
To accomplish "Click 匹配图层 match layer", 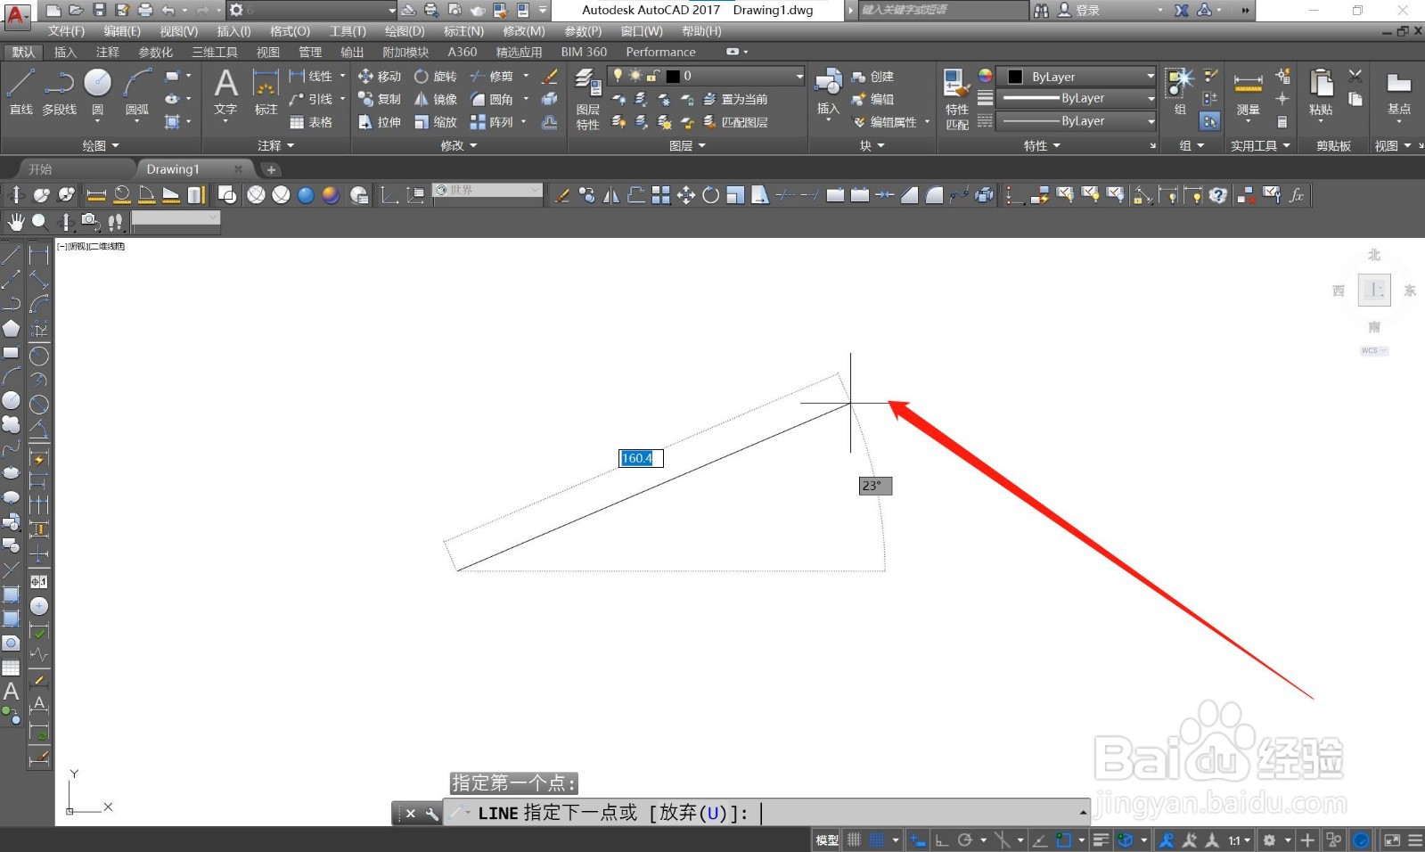I will [735, 122].
